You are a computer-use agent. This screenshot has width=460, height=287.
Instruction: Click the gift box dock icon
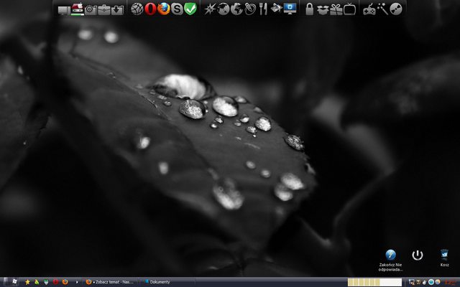pyautogui.click(x=336, y=9)
